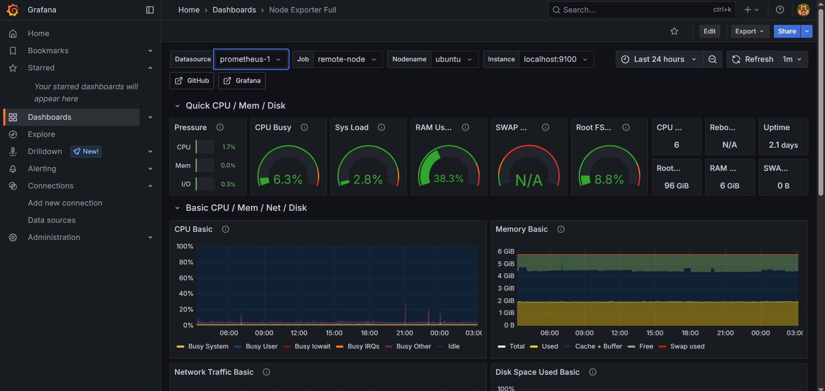
Task: Star this dashboard as favorite
Action: point(674,31)
